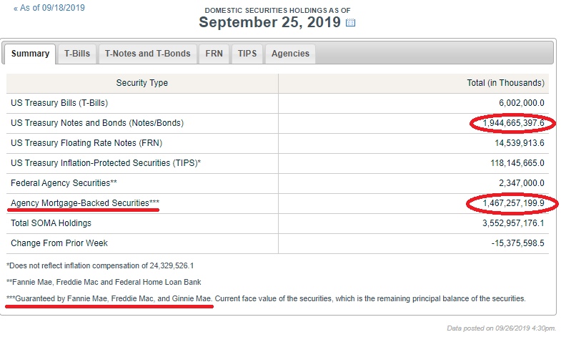
Task: Select the Agencies tab
Action: click(290, 54)
